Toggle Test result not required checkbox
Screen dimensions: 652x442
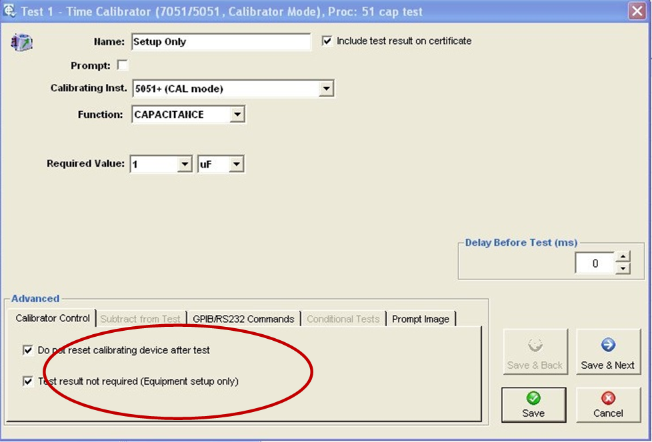(28, 381)
